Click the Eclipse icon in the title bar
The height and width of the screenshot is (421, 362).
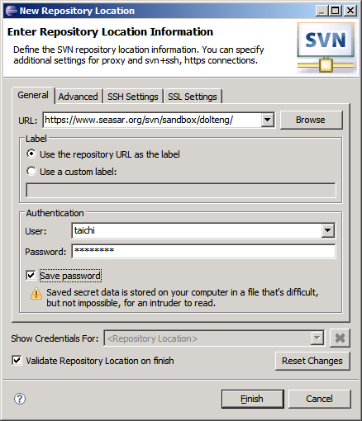(x=11, y=11)
